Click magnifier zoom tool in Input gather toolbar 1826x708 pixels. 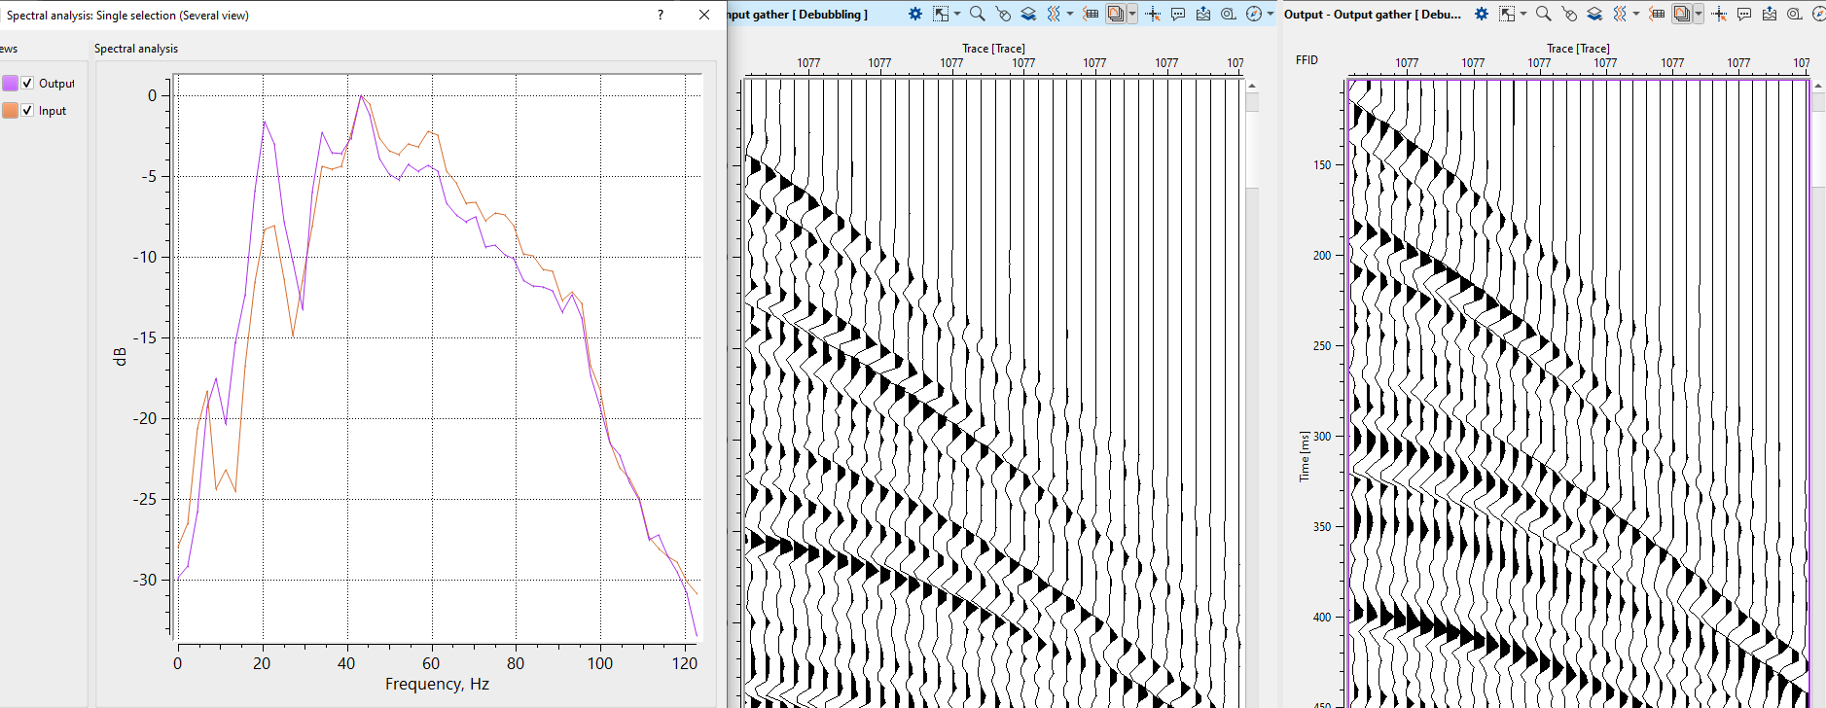(977, 14)
